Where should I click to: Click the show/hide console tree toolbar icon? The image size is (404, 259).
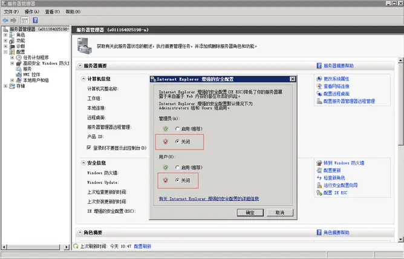tap(24, 20)
